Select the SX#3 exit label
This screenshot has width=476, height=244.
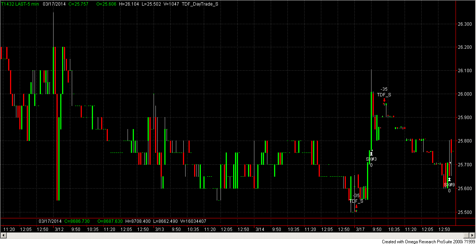[x=372, y=159]
